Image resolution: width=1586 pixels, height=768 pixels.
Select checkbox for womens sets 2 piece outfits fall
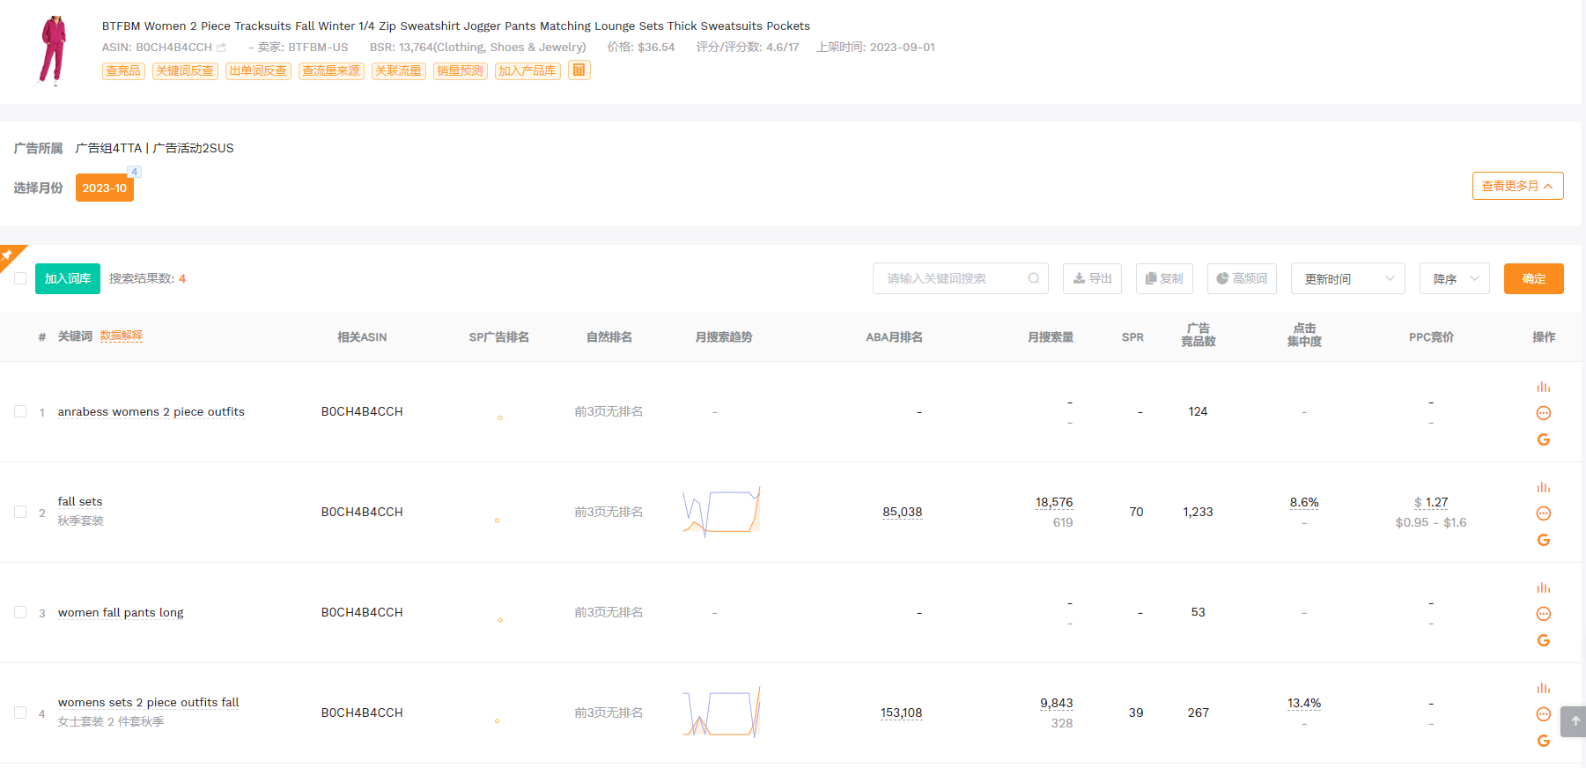point(20,713)
